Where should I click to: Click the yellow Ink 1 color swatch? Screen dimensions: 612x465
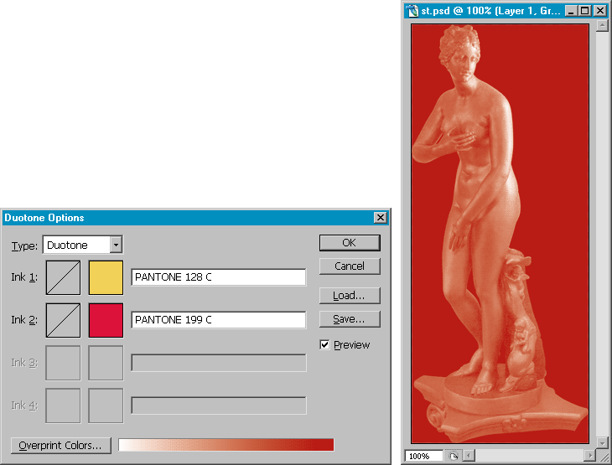pos(106,278)
